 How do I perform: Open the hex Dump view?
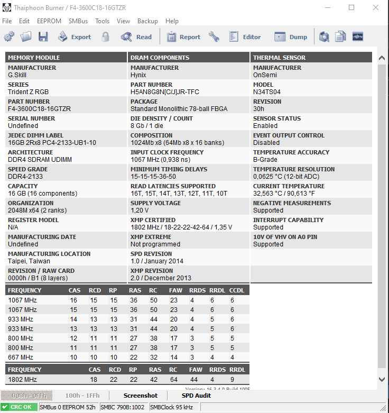pyautogui.click(x=291, y=37)
